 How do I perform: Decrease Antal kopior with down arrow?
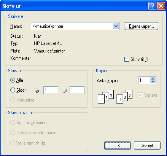pos(153,82)
